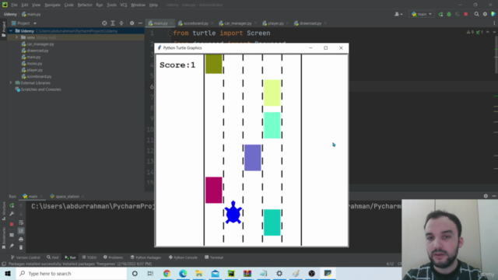The image size is (498, 280).
Task: Go to previous highlighted error arrow
Action: [x=488, y=32]
